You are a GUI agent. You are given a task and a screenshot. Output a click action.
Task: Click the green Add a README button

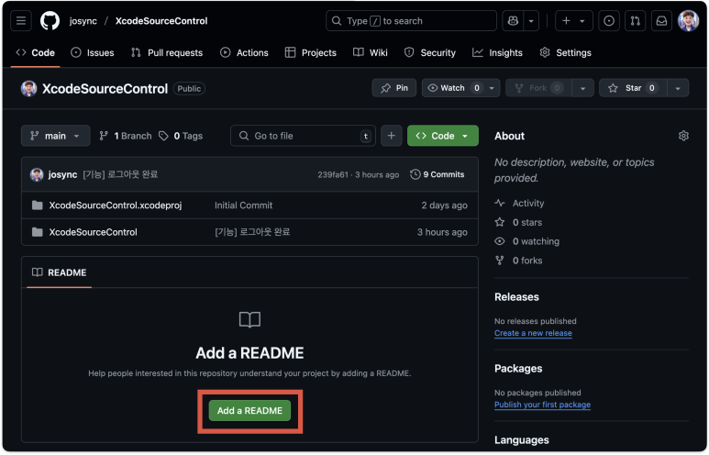[x=249, y=411]
